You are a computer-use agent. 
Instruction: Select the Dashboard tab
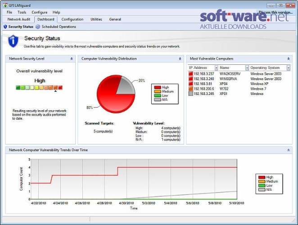46,19
